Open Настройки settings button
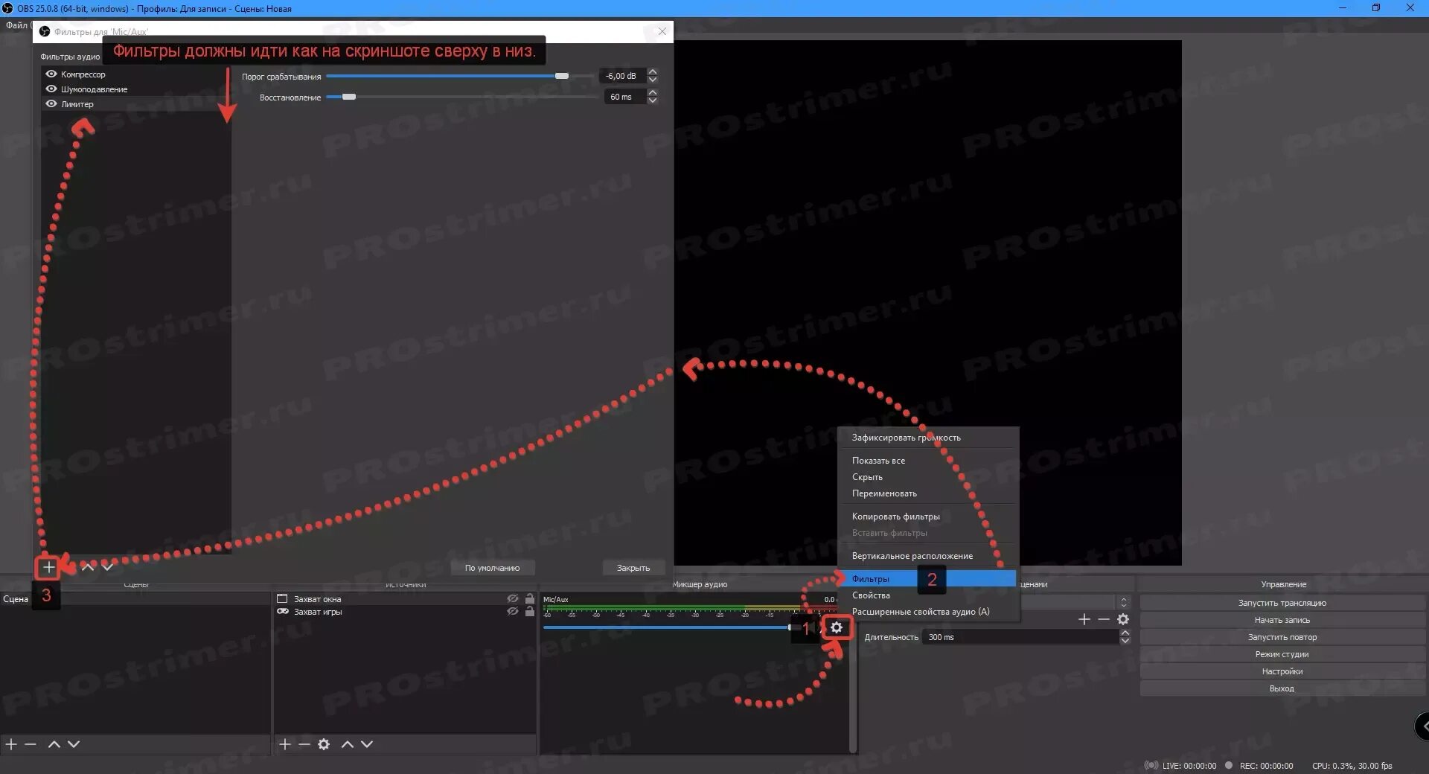The width and height of the screenshot is (1429, 774). [1282, 671]
